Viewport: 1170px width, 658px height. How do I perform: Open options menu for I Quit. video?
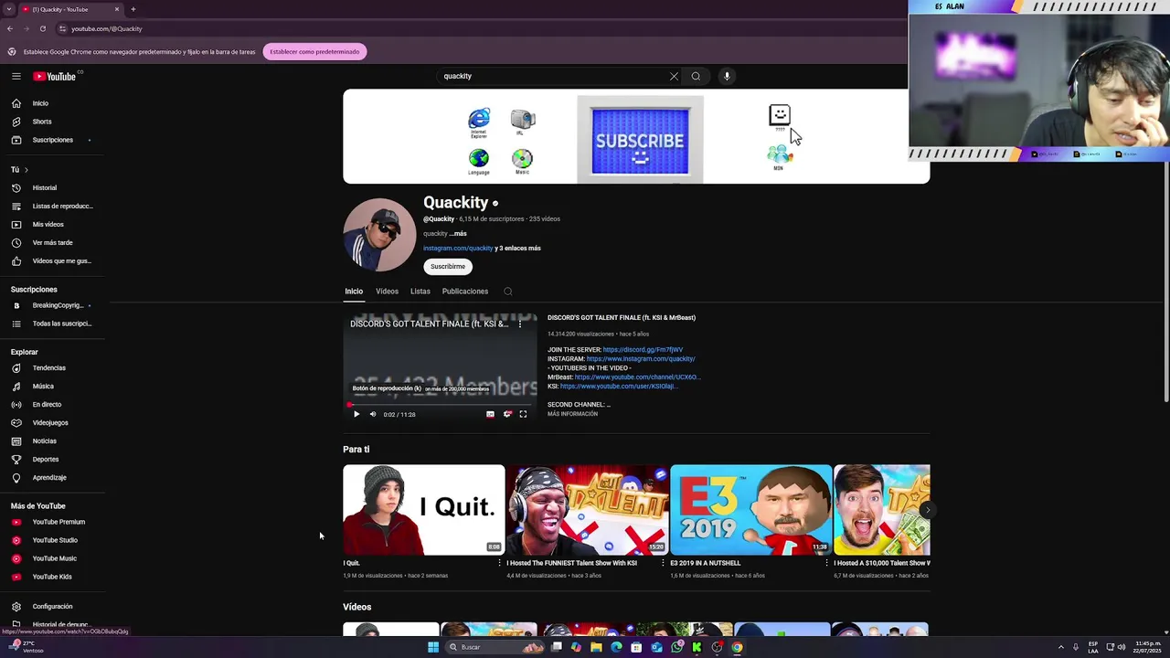coord(499,563)
